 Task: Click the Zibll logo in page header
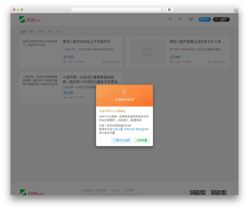click(x=30, y=19)
